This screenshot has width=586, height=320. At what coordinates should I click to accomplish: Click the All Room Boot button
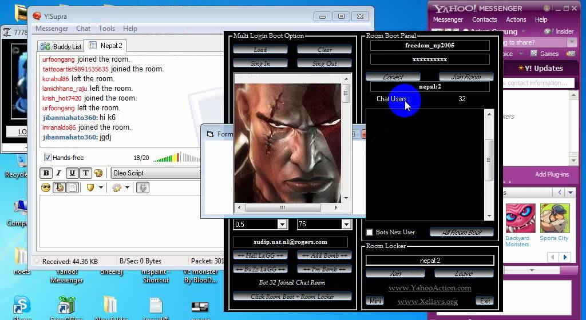pos(462,233)
